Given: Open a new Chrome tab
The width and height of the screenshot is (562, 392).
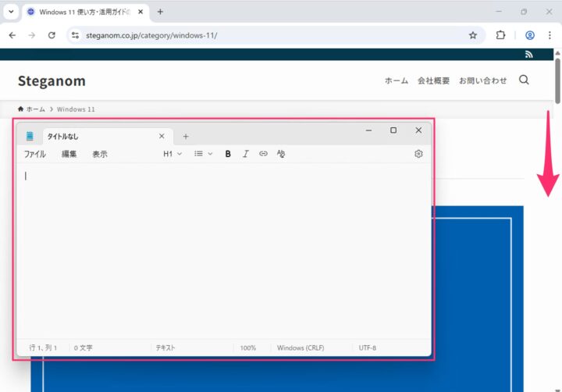Looking at the screenshot, I should click(160, 12).
